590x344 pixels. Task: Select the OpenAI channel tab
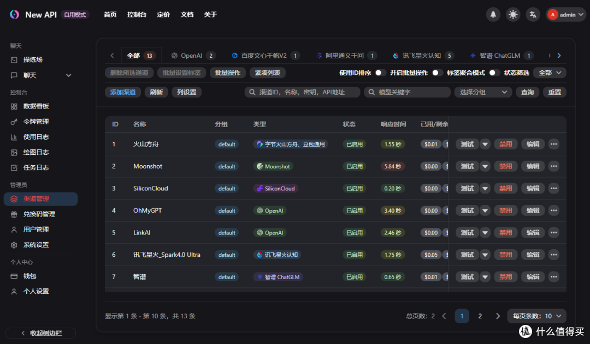tap(193, 56)
